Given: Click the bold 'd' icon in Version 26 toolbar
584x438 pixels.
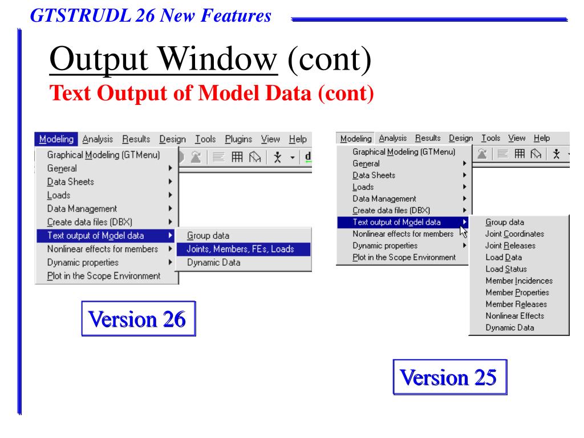Looking at the screenshot, I should tap(307, 156).
